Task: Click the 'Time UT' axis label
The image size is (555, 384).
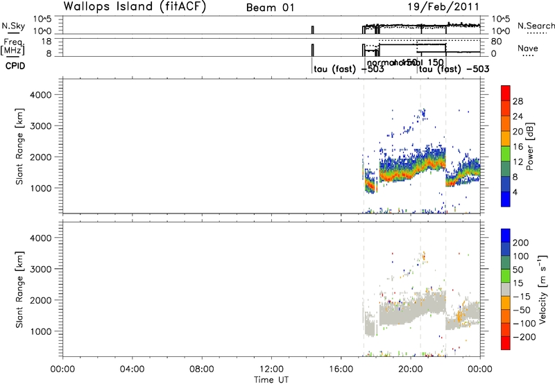Action: tap(271, 379)
